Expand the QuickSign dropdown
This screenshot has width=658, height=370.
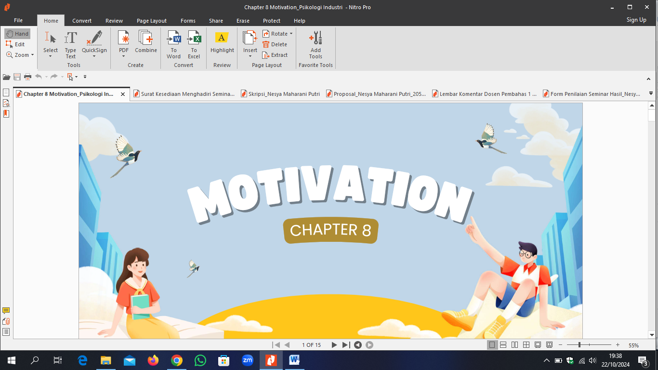94,56
